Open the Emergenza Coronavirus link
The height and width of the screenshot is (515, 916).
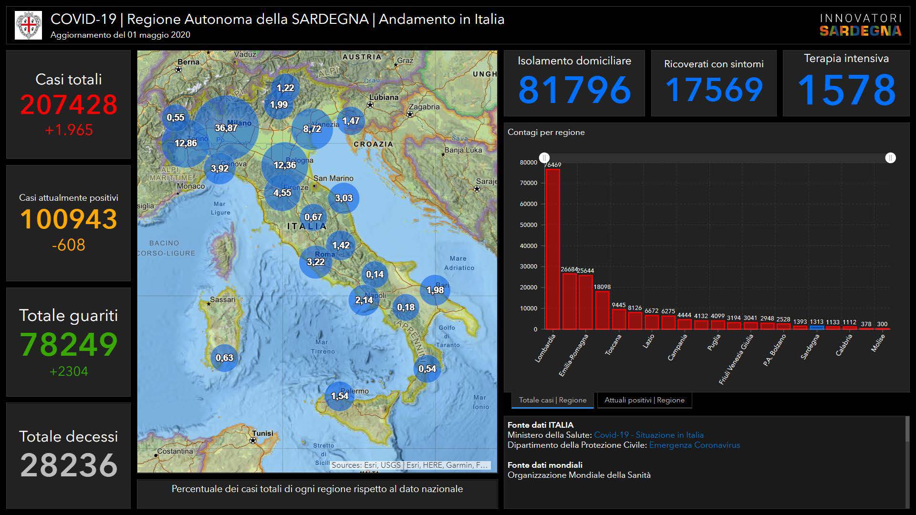[x=694, y=445]
